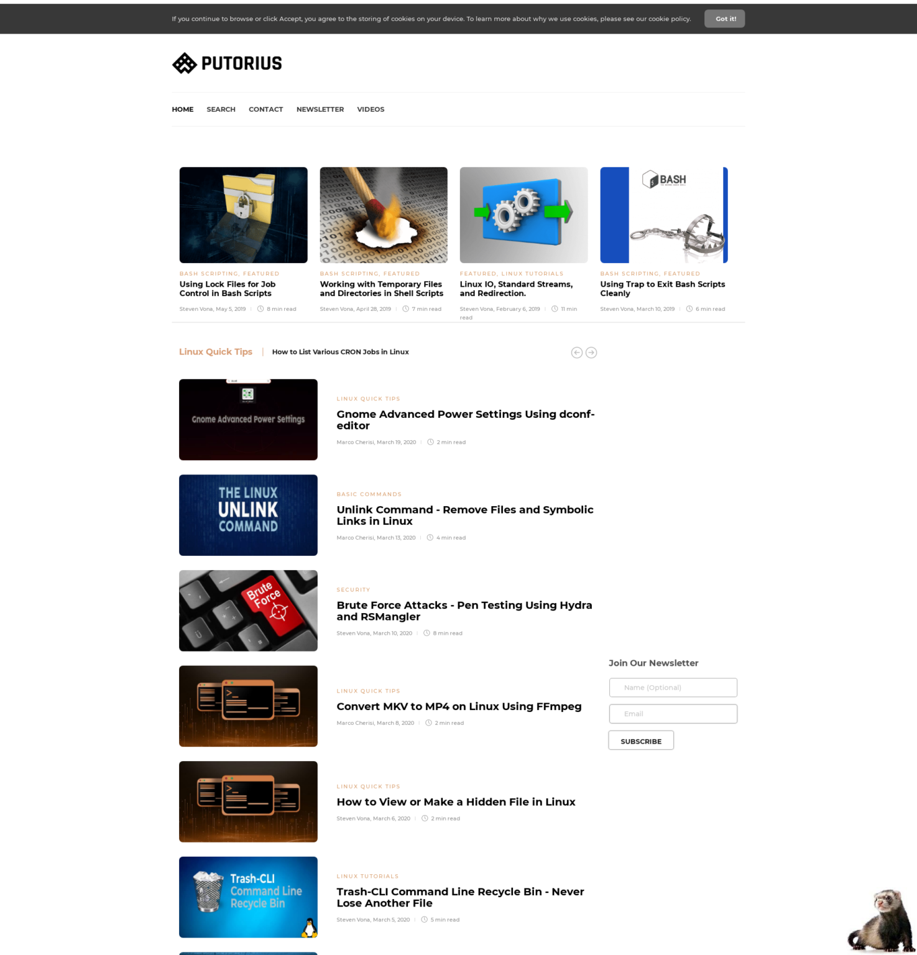Viewport: 917px width, 955px height.
Task: Open How to View or Make Hidden File title
Action: point(456,802)
